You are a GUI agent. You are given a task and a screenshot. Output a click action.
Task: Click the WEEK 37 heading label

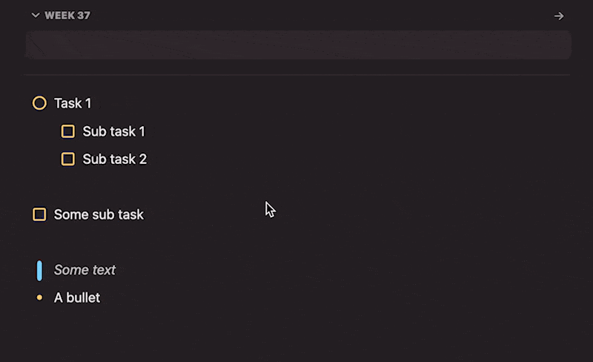coord(67,16)
